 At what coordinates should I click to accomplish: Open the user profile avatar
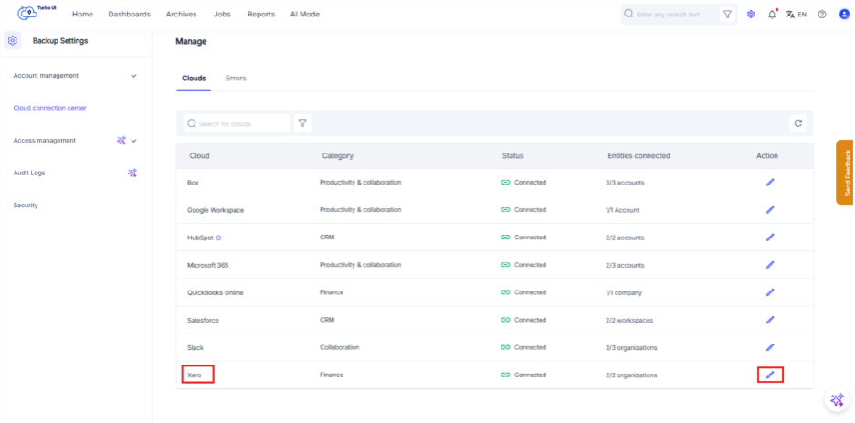843,15
